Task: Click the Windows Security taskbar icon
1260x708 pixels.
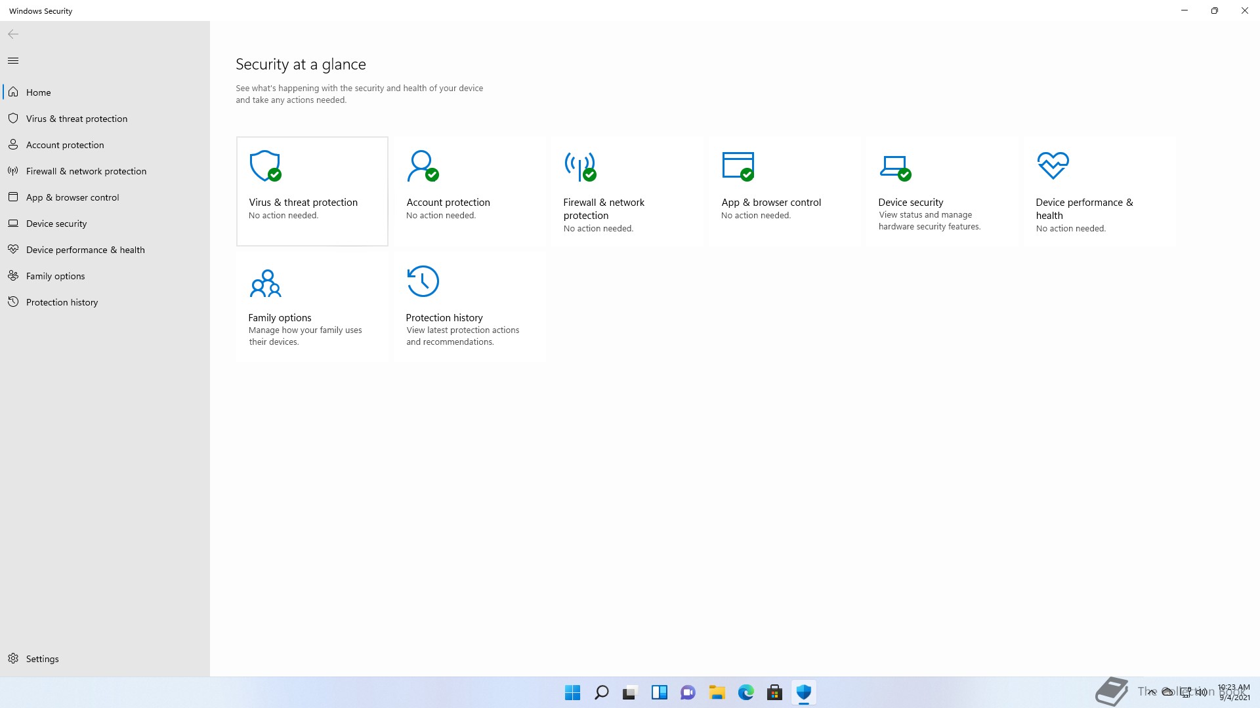Action: (x=803, y=692)
